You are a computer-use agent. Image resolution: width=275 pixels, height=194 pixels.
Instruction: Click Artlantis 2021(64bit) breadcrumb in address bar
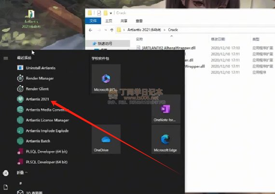click(x=144, y=29)
